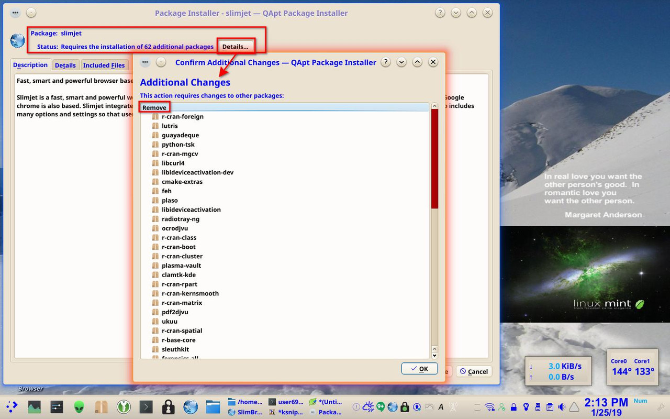670x419 pixels.
Task: Click the keyboard layout A tray icon
Action: tap(441, 407)
